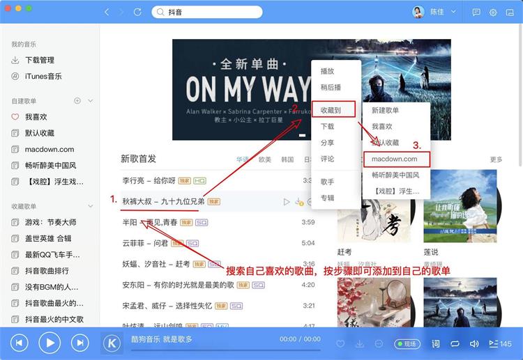
Task: Toggle the heart to favorite the current song
Action: (x=340, y=343)
